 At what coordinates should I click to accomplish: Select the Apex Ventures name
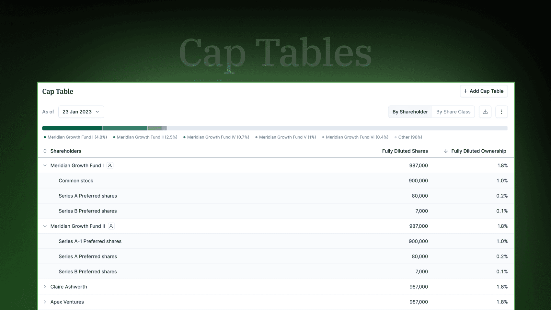[x=67, y=302]
